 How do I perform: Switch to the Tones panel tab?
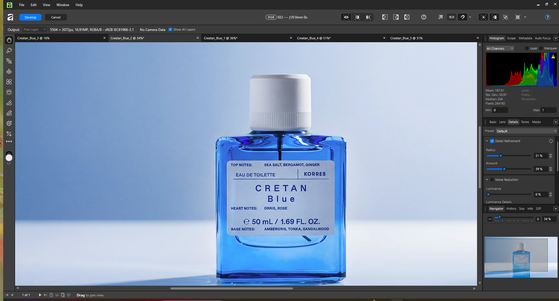coord(525,122)
